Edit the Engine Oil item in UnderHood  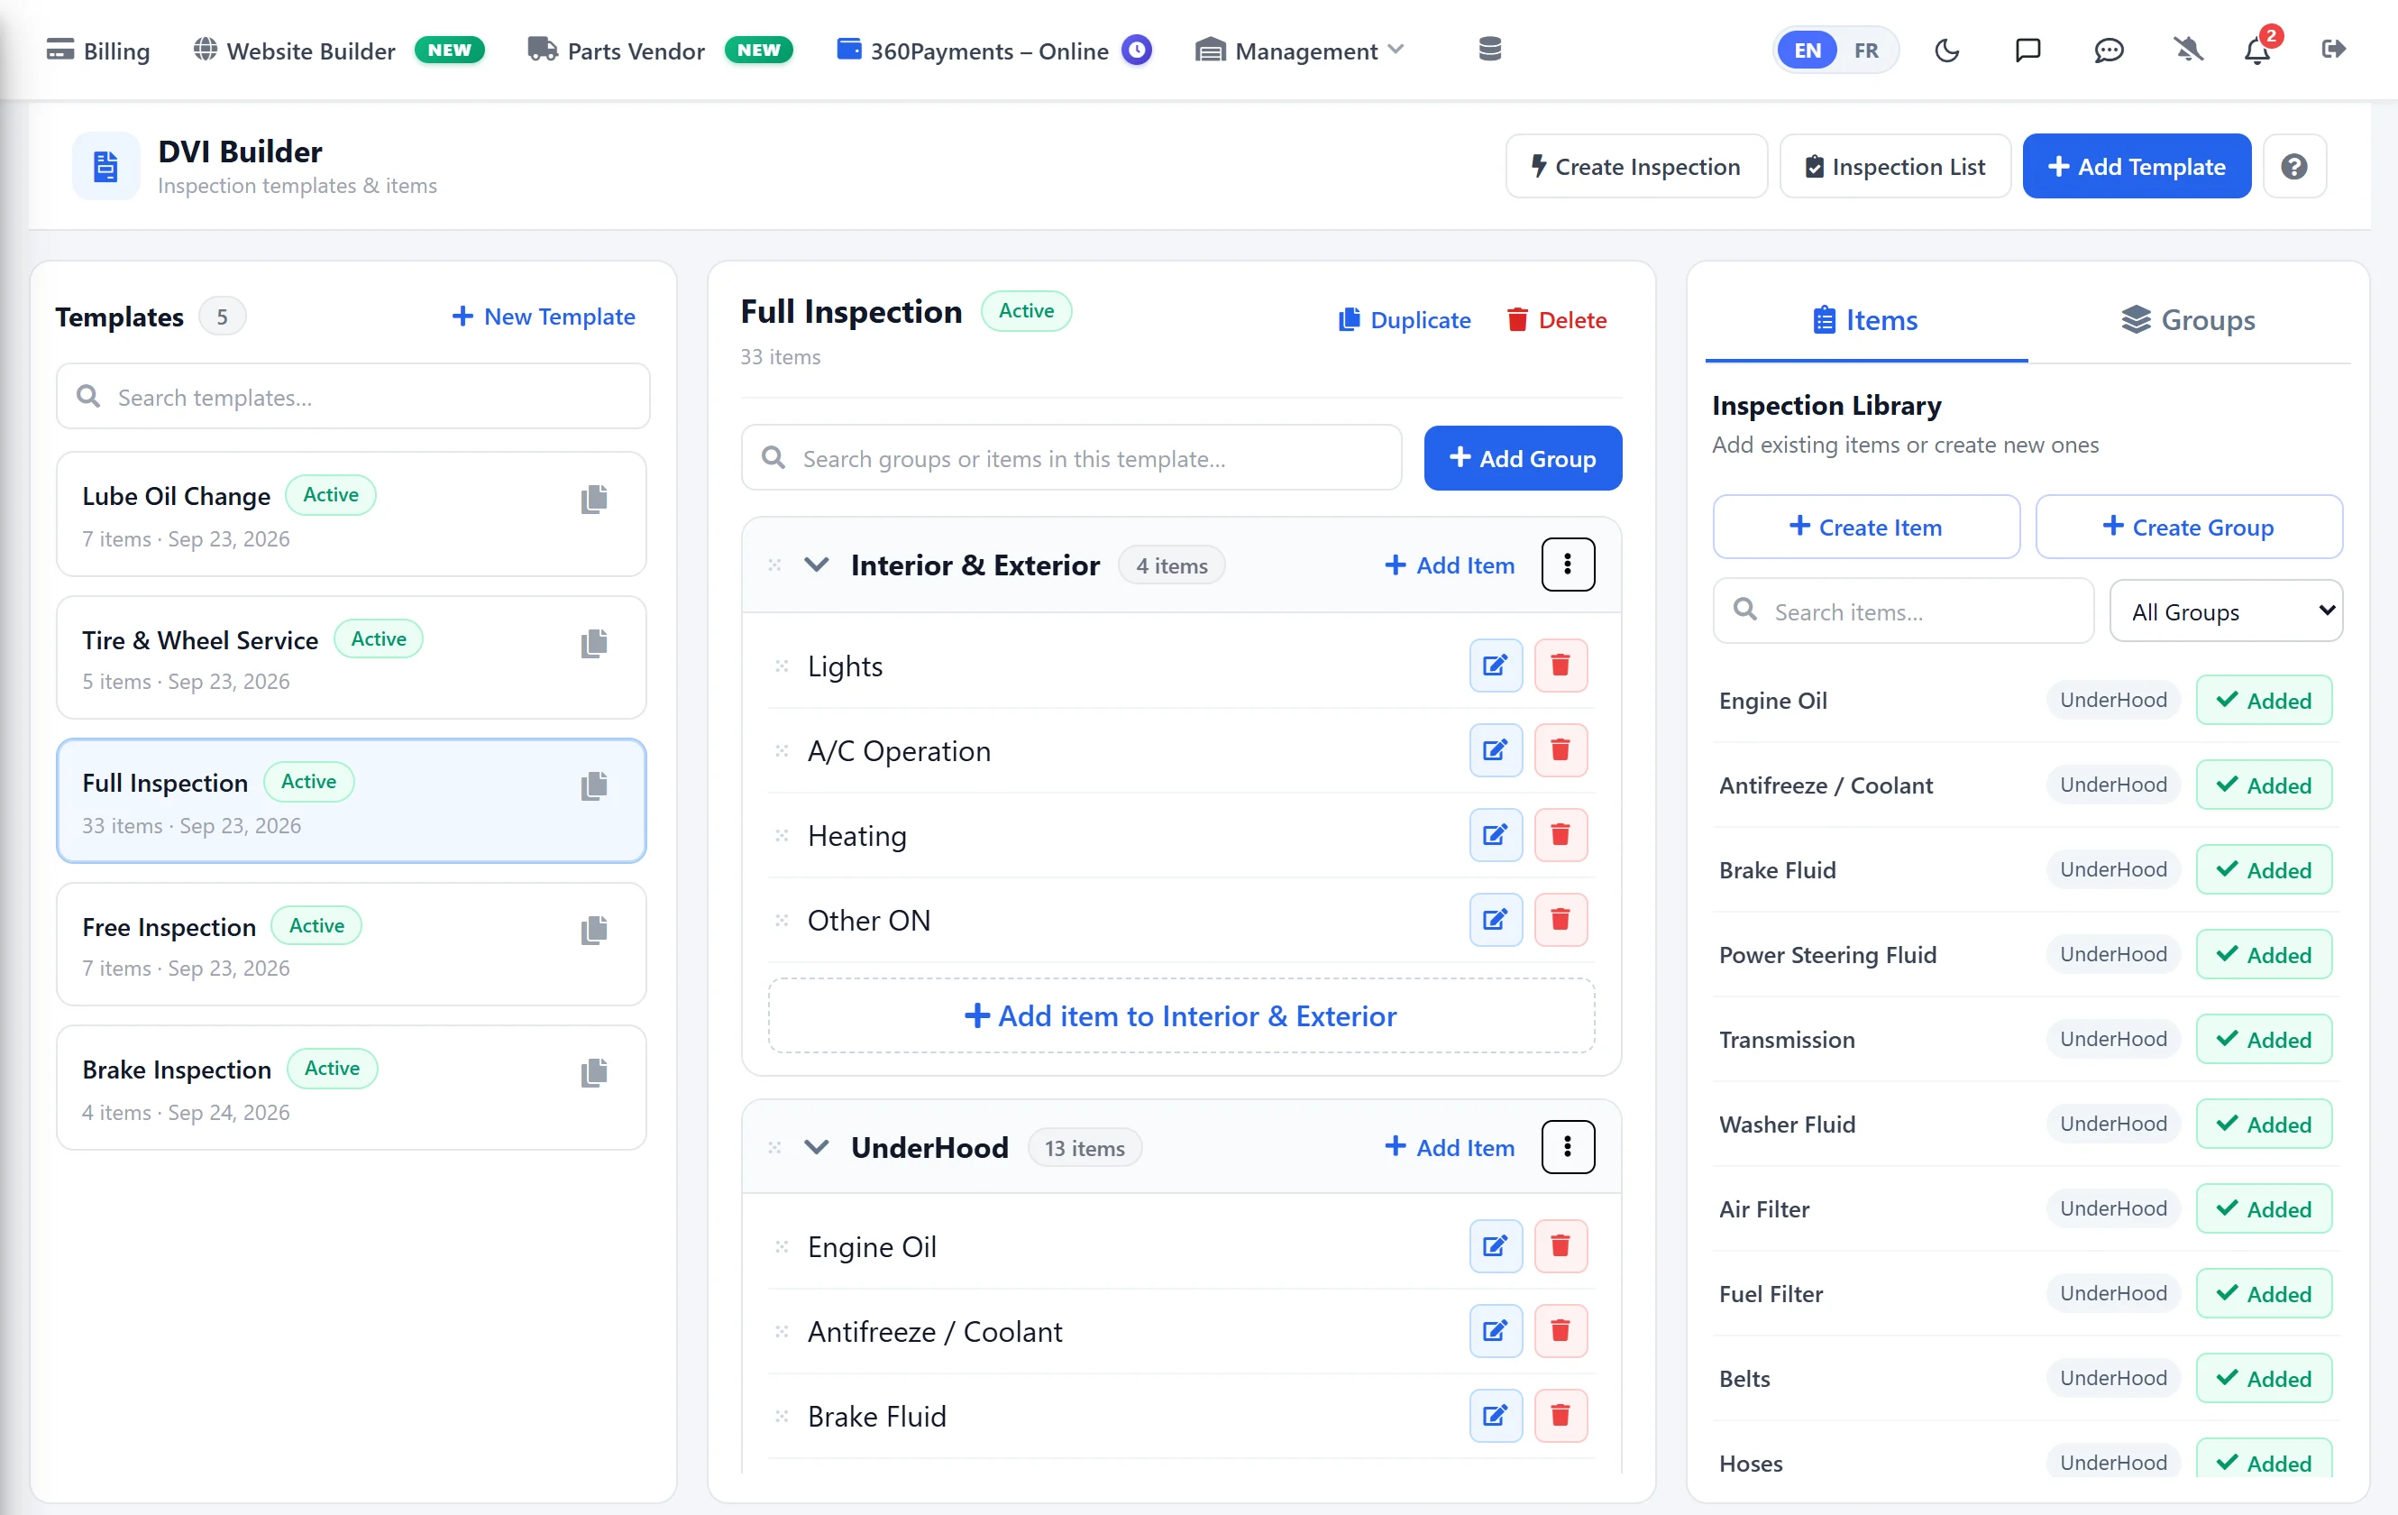click(1496, 1246)
